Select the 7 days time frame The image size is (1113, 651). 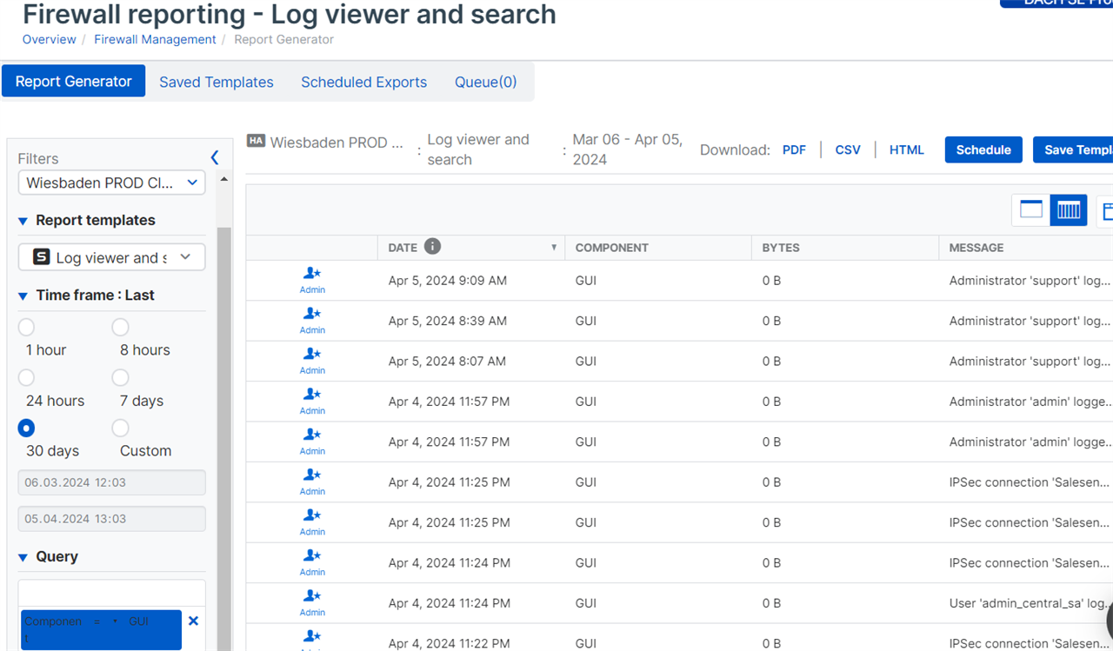click(120, 377)
